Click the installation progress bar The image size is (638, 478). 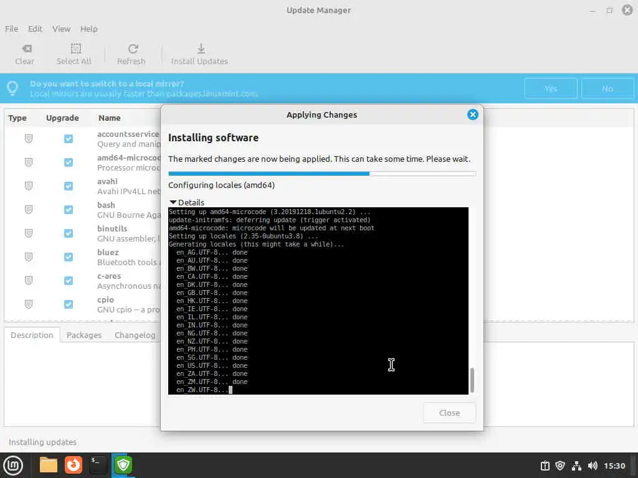coord(322,174)
